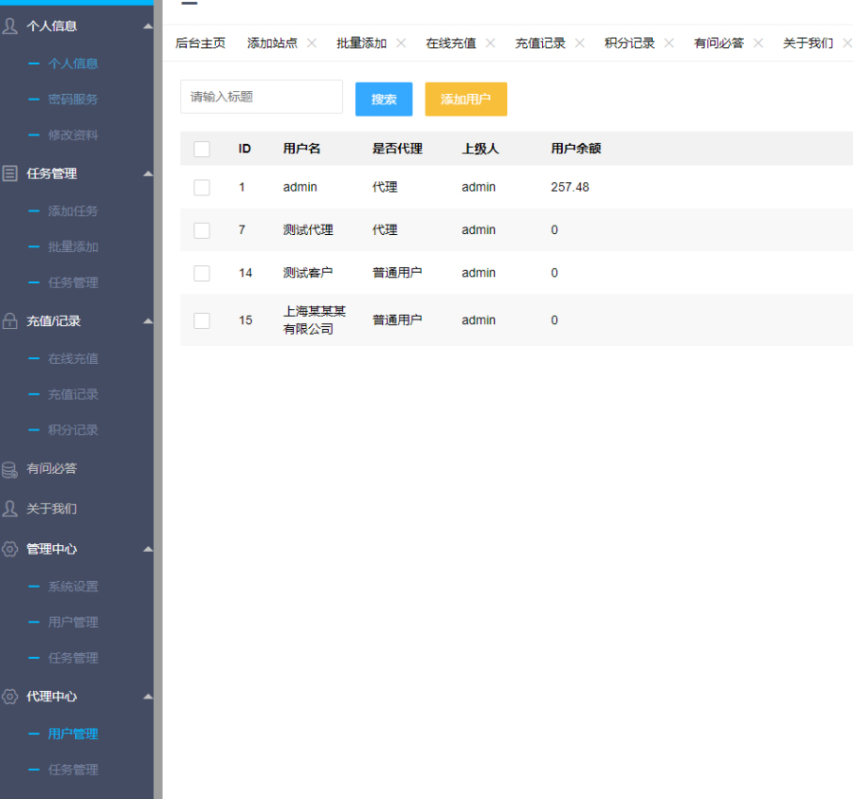Screen dimensions: 853x799
Task: Close the 充值记录 tab
Action: click(580, 43)
